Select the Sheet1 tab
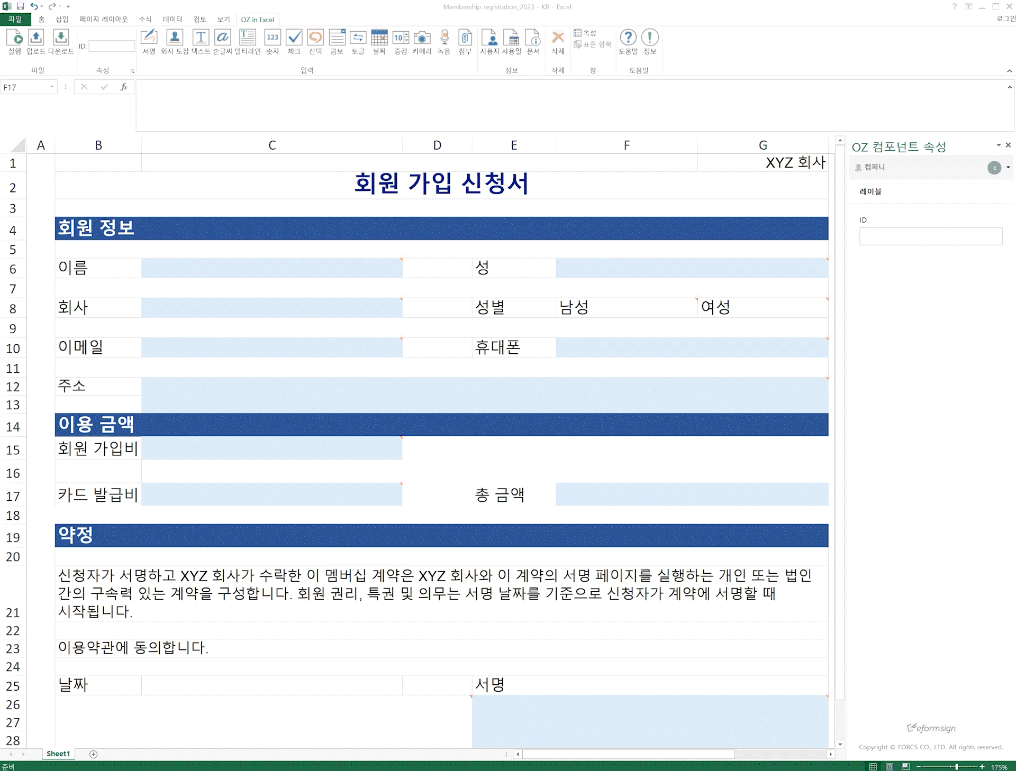The image size is (1016, 771). click(x=58, y=754)
